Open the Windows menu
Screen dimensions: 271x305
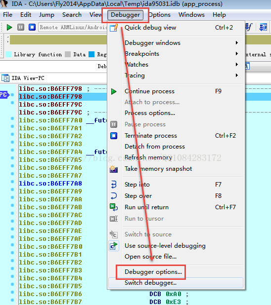[191, 15]
